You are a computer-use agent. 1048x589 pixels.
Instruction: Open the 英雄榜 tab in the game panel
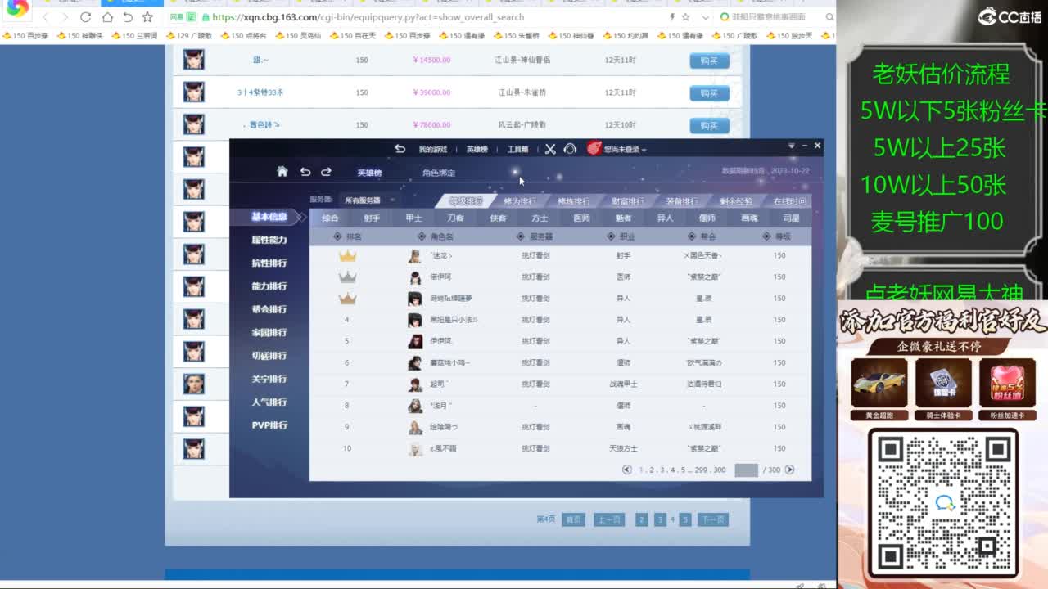[x=370, y=173]
